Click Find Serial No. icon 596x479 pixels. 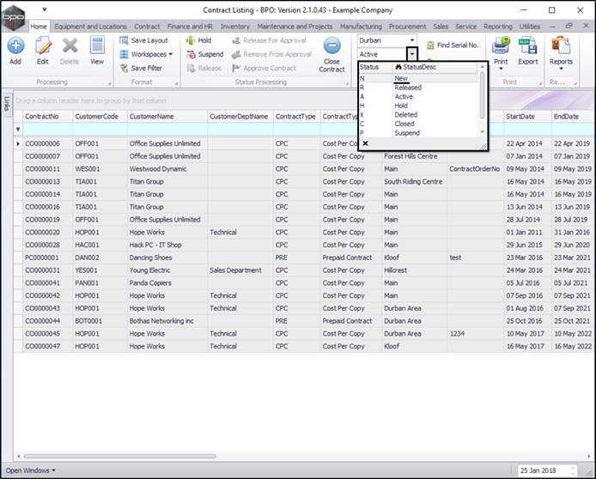(430, 45)
